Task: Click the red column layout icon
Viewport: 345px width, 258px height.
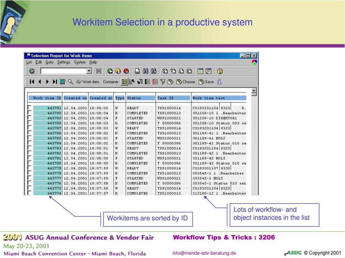Action: [155, 82]
